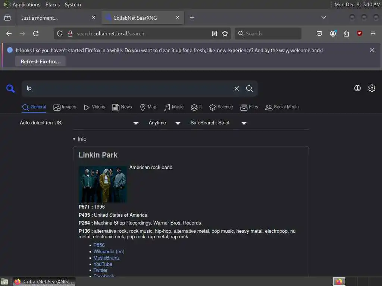
Task: Open the System menu
Action: coord(73,4)
